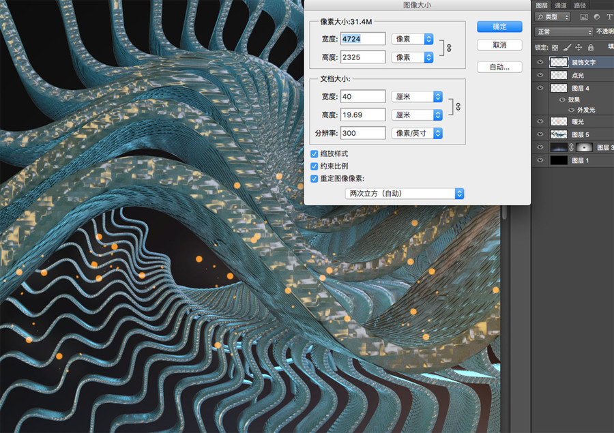
Task: Open the pixel height unit dropdown (像素)
Action: 412,57
